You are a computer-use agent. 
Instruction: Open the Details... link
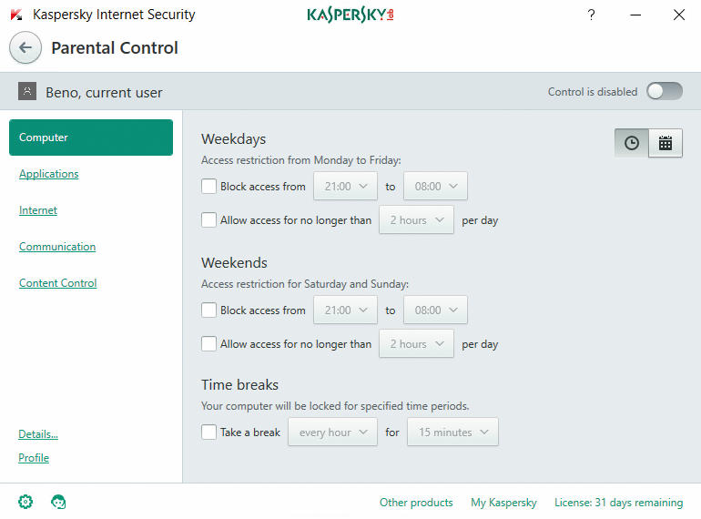[38, 434]
